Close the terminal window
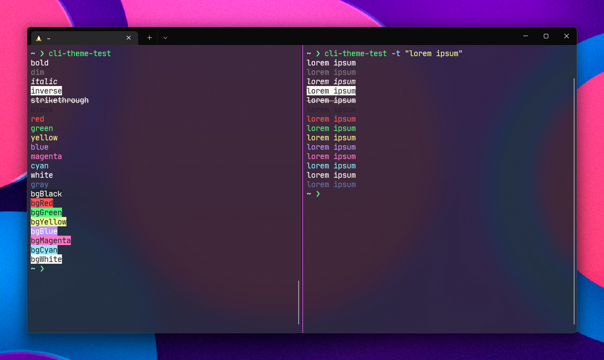The image size is (604, 360). pos(567,36)
